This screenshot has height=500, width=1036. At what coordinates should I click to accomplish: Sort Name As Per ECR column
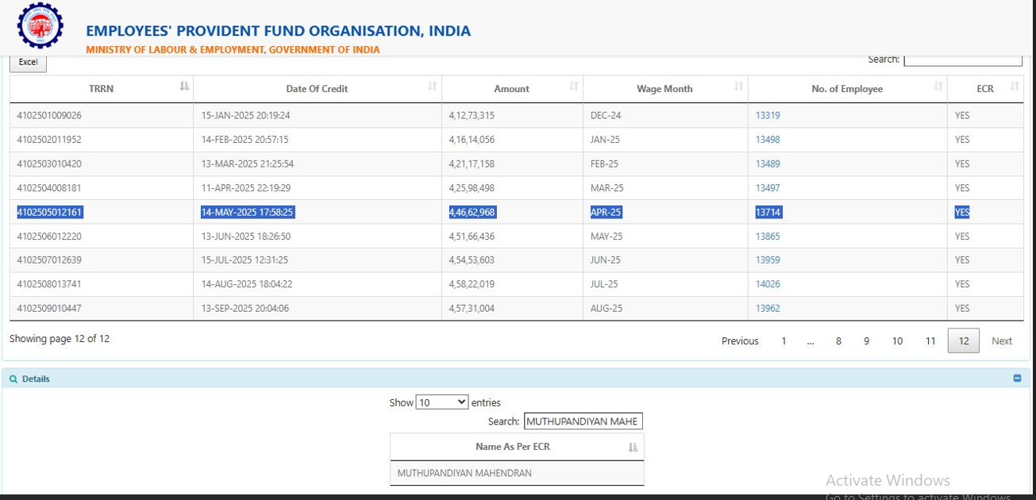click(x=633, y=448)
